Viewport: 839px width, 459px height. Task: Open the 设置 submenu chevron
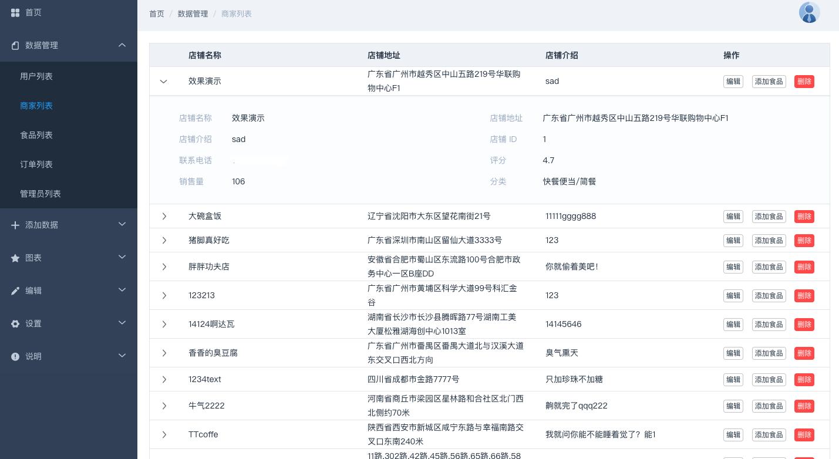point(122,323)
